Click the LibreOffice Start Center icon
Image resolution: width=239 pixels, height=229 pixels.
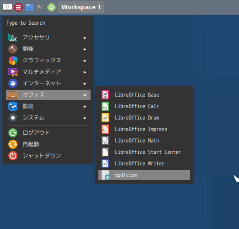coord(105,152)
